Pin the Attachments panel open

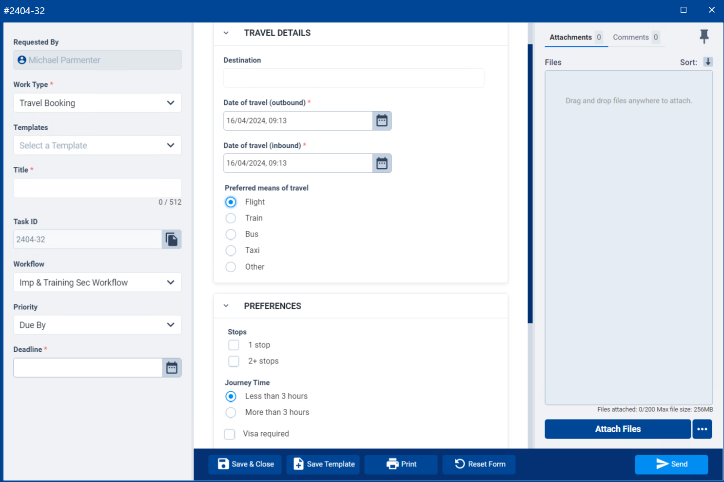coord(704,36)
